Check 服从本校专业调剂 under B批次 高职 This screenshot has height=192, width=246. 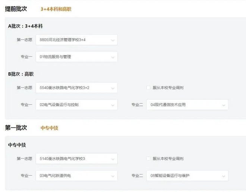coord(148,88)
